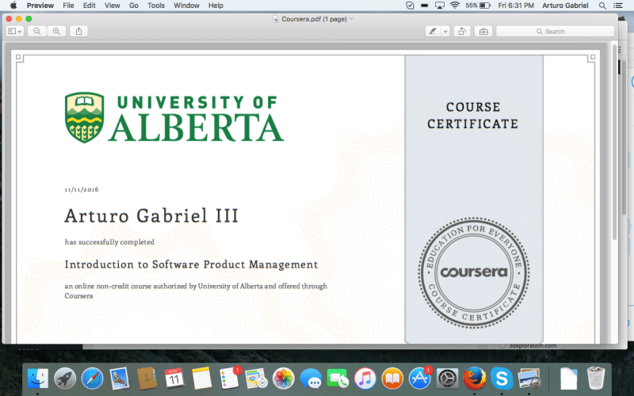Click the blank document in the Dock
634x396 pixels.
pos(568,379)
